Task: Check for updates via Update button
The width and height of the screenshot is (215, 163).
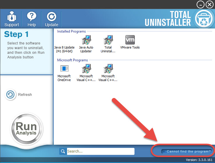Action: click(x=52, y=19)
